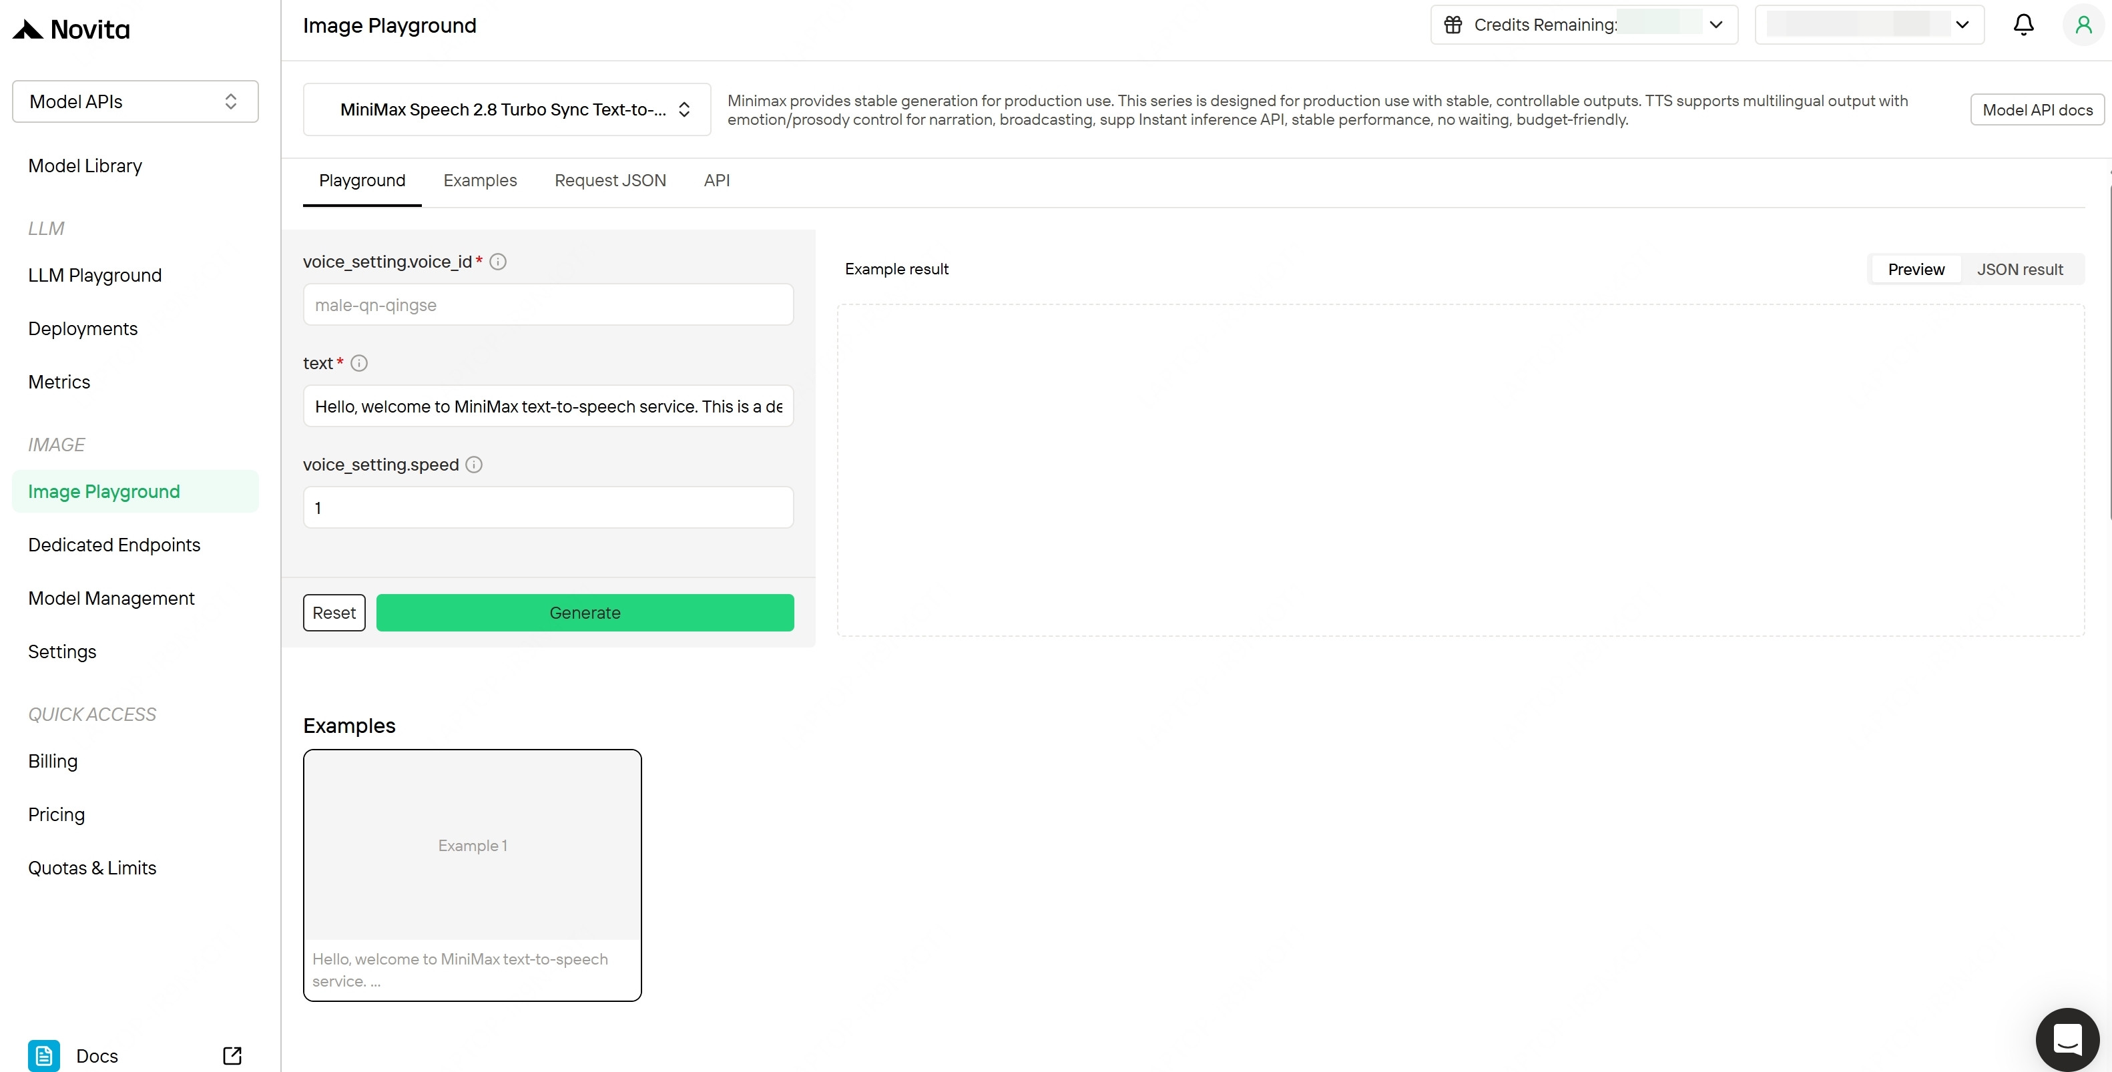Click the Image Playground page title
Viewport: 2112px width, 1072px height.
(389, 25)
